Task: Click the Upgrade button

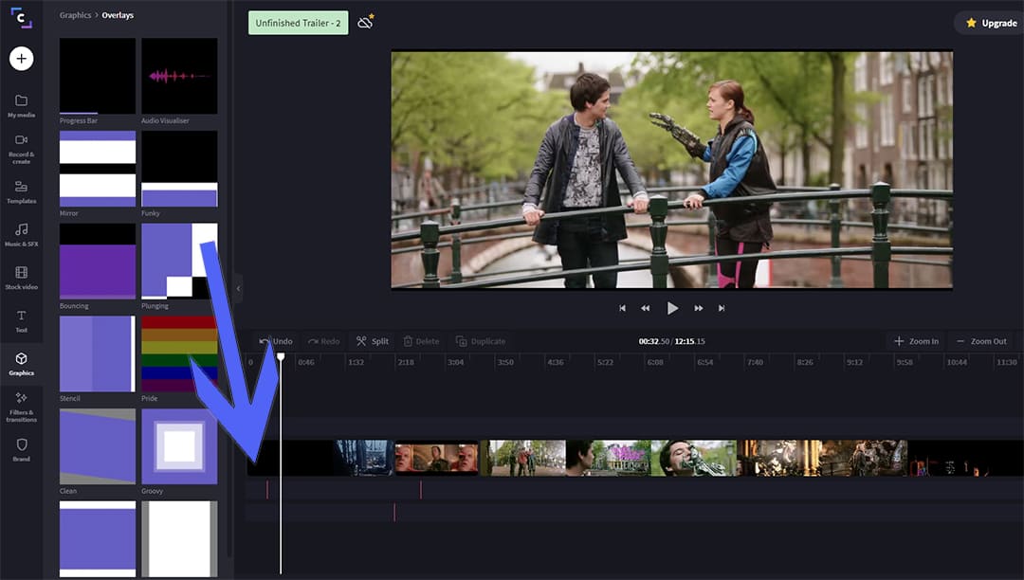Action: 992,23
